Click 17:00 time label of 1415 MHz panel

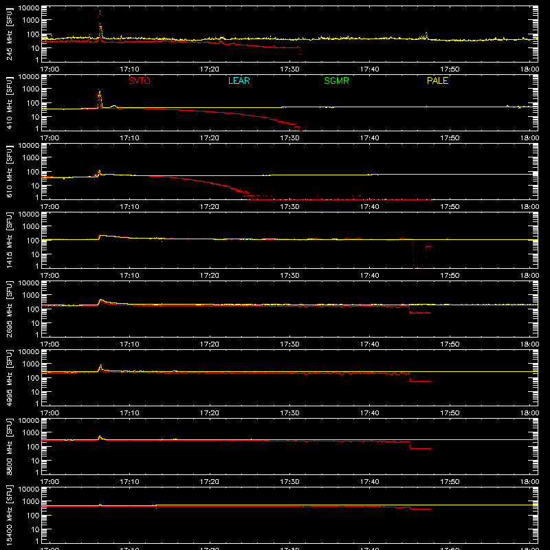49,276
